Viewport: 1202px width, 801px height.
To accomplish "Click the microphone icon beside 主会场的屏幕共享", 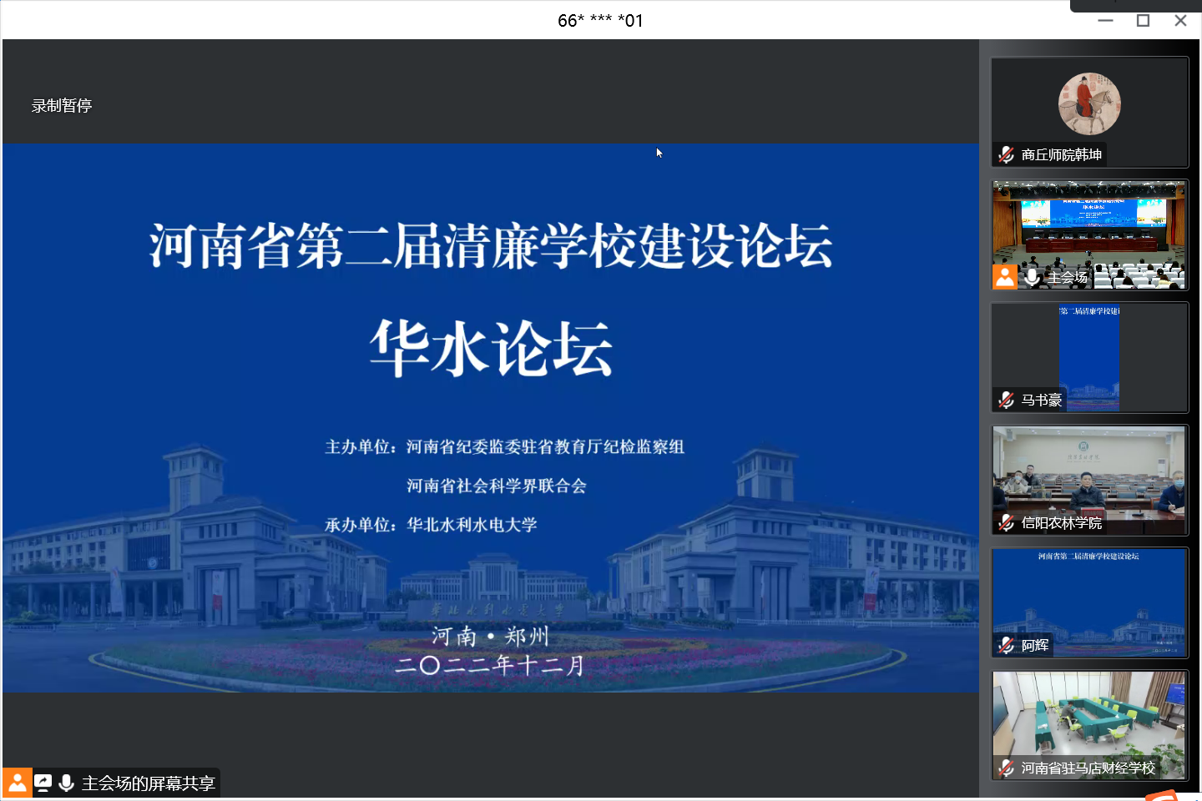I will pyautogui.click(x=67, y=783).
